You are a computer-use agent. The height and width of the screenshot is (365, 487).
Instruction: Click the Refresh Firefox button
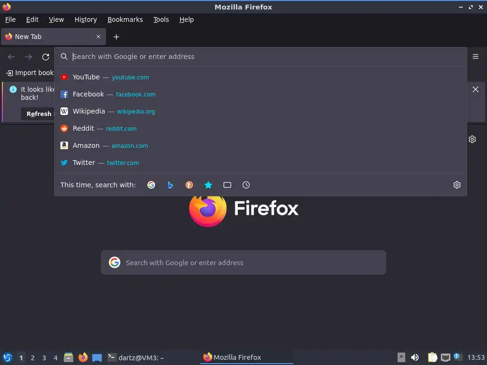click(39, 114)
